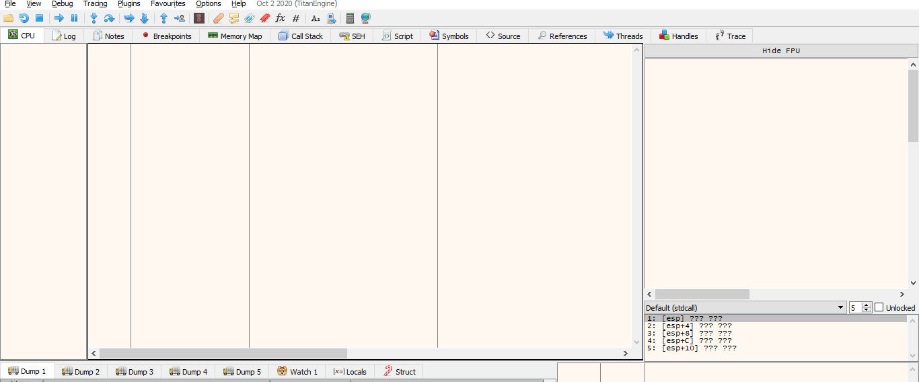The image size is (919, 382).
Task: Click the Step Over toolbar icon
Action: pyautogui.click(x=109, y=18)
